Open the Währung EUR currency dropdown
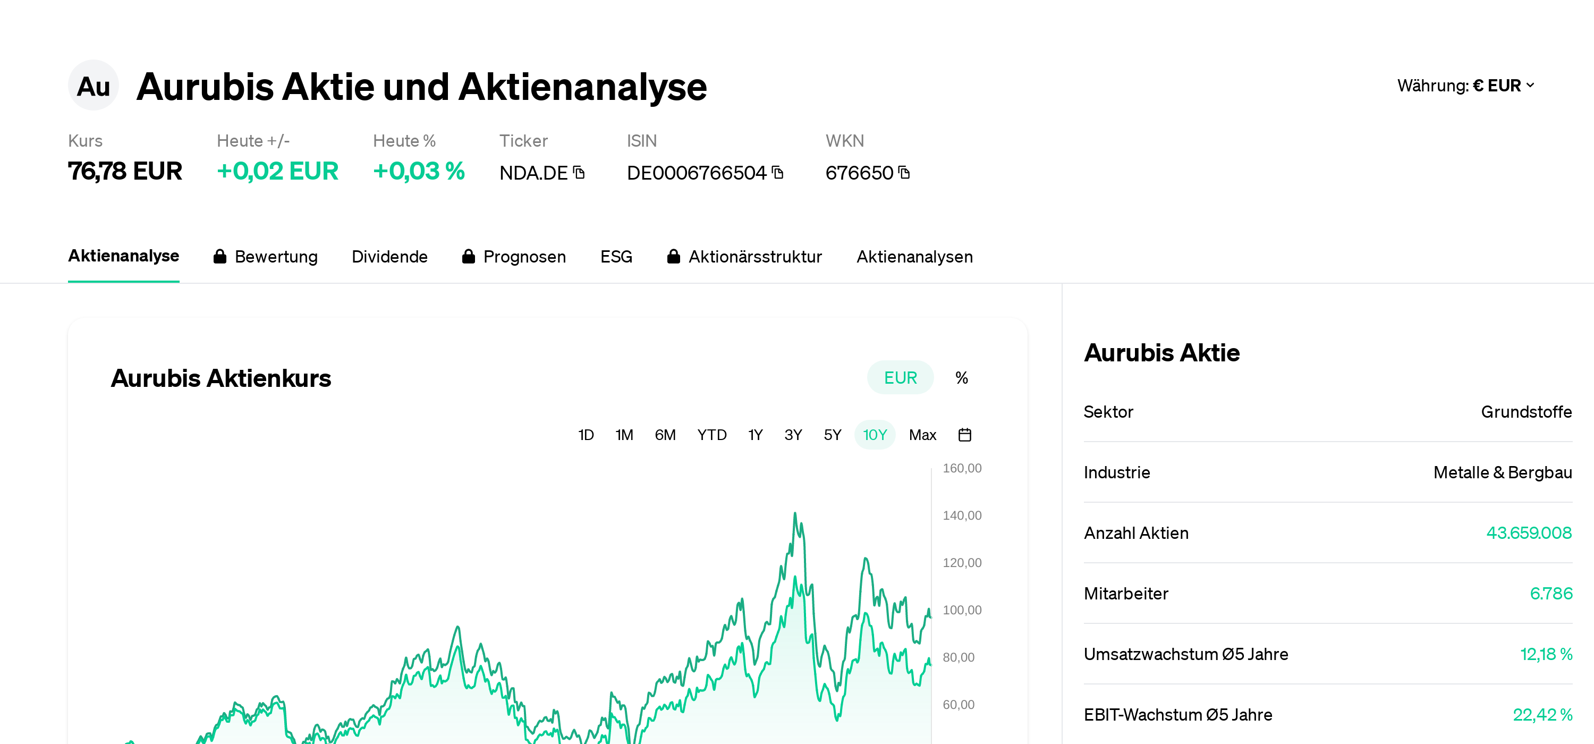This screenshot has width=1594, height=744. tap(1465, 86)
